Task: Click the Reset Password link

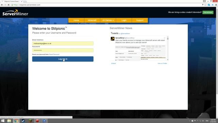Action: pyautogui.click(x=54, y=54)
